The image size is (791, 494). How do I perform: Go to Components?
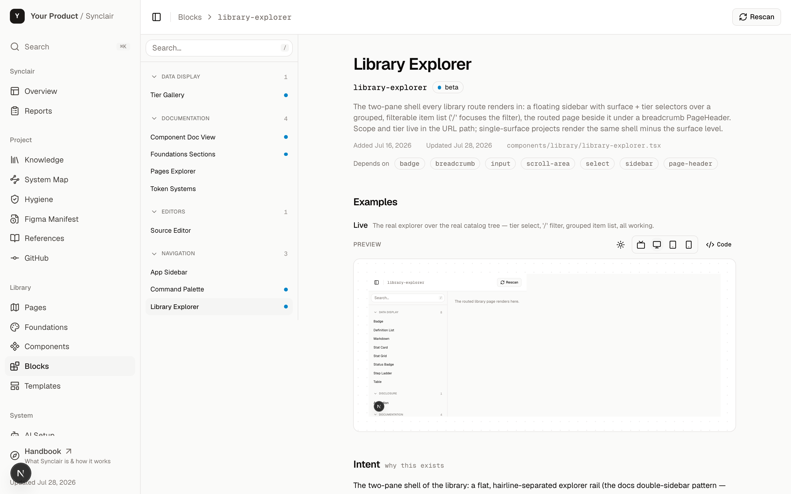[70, 346]
